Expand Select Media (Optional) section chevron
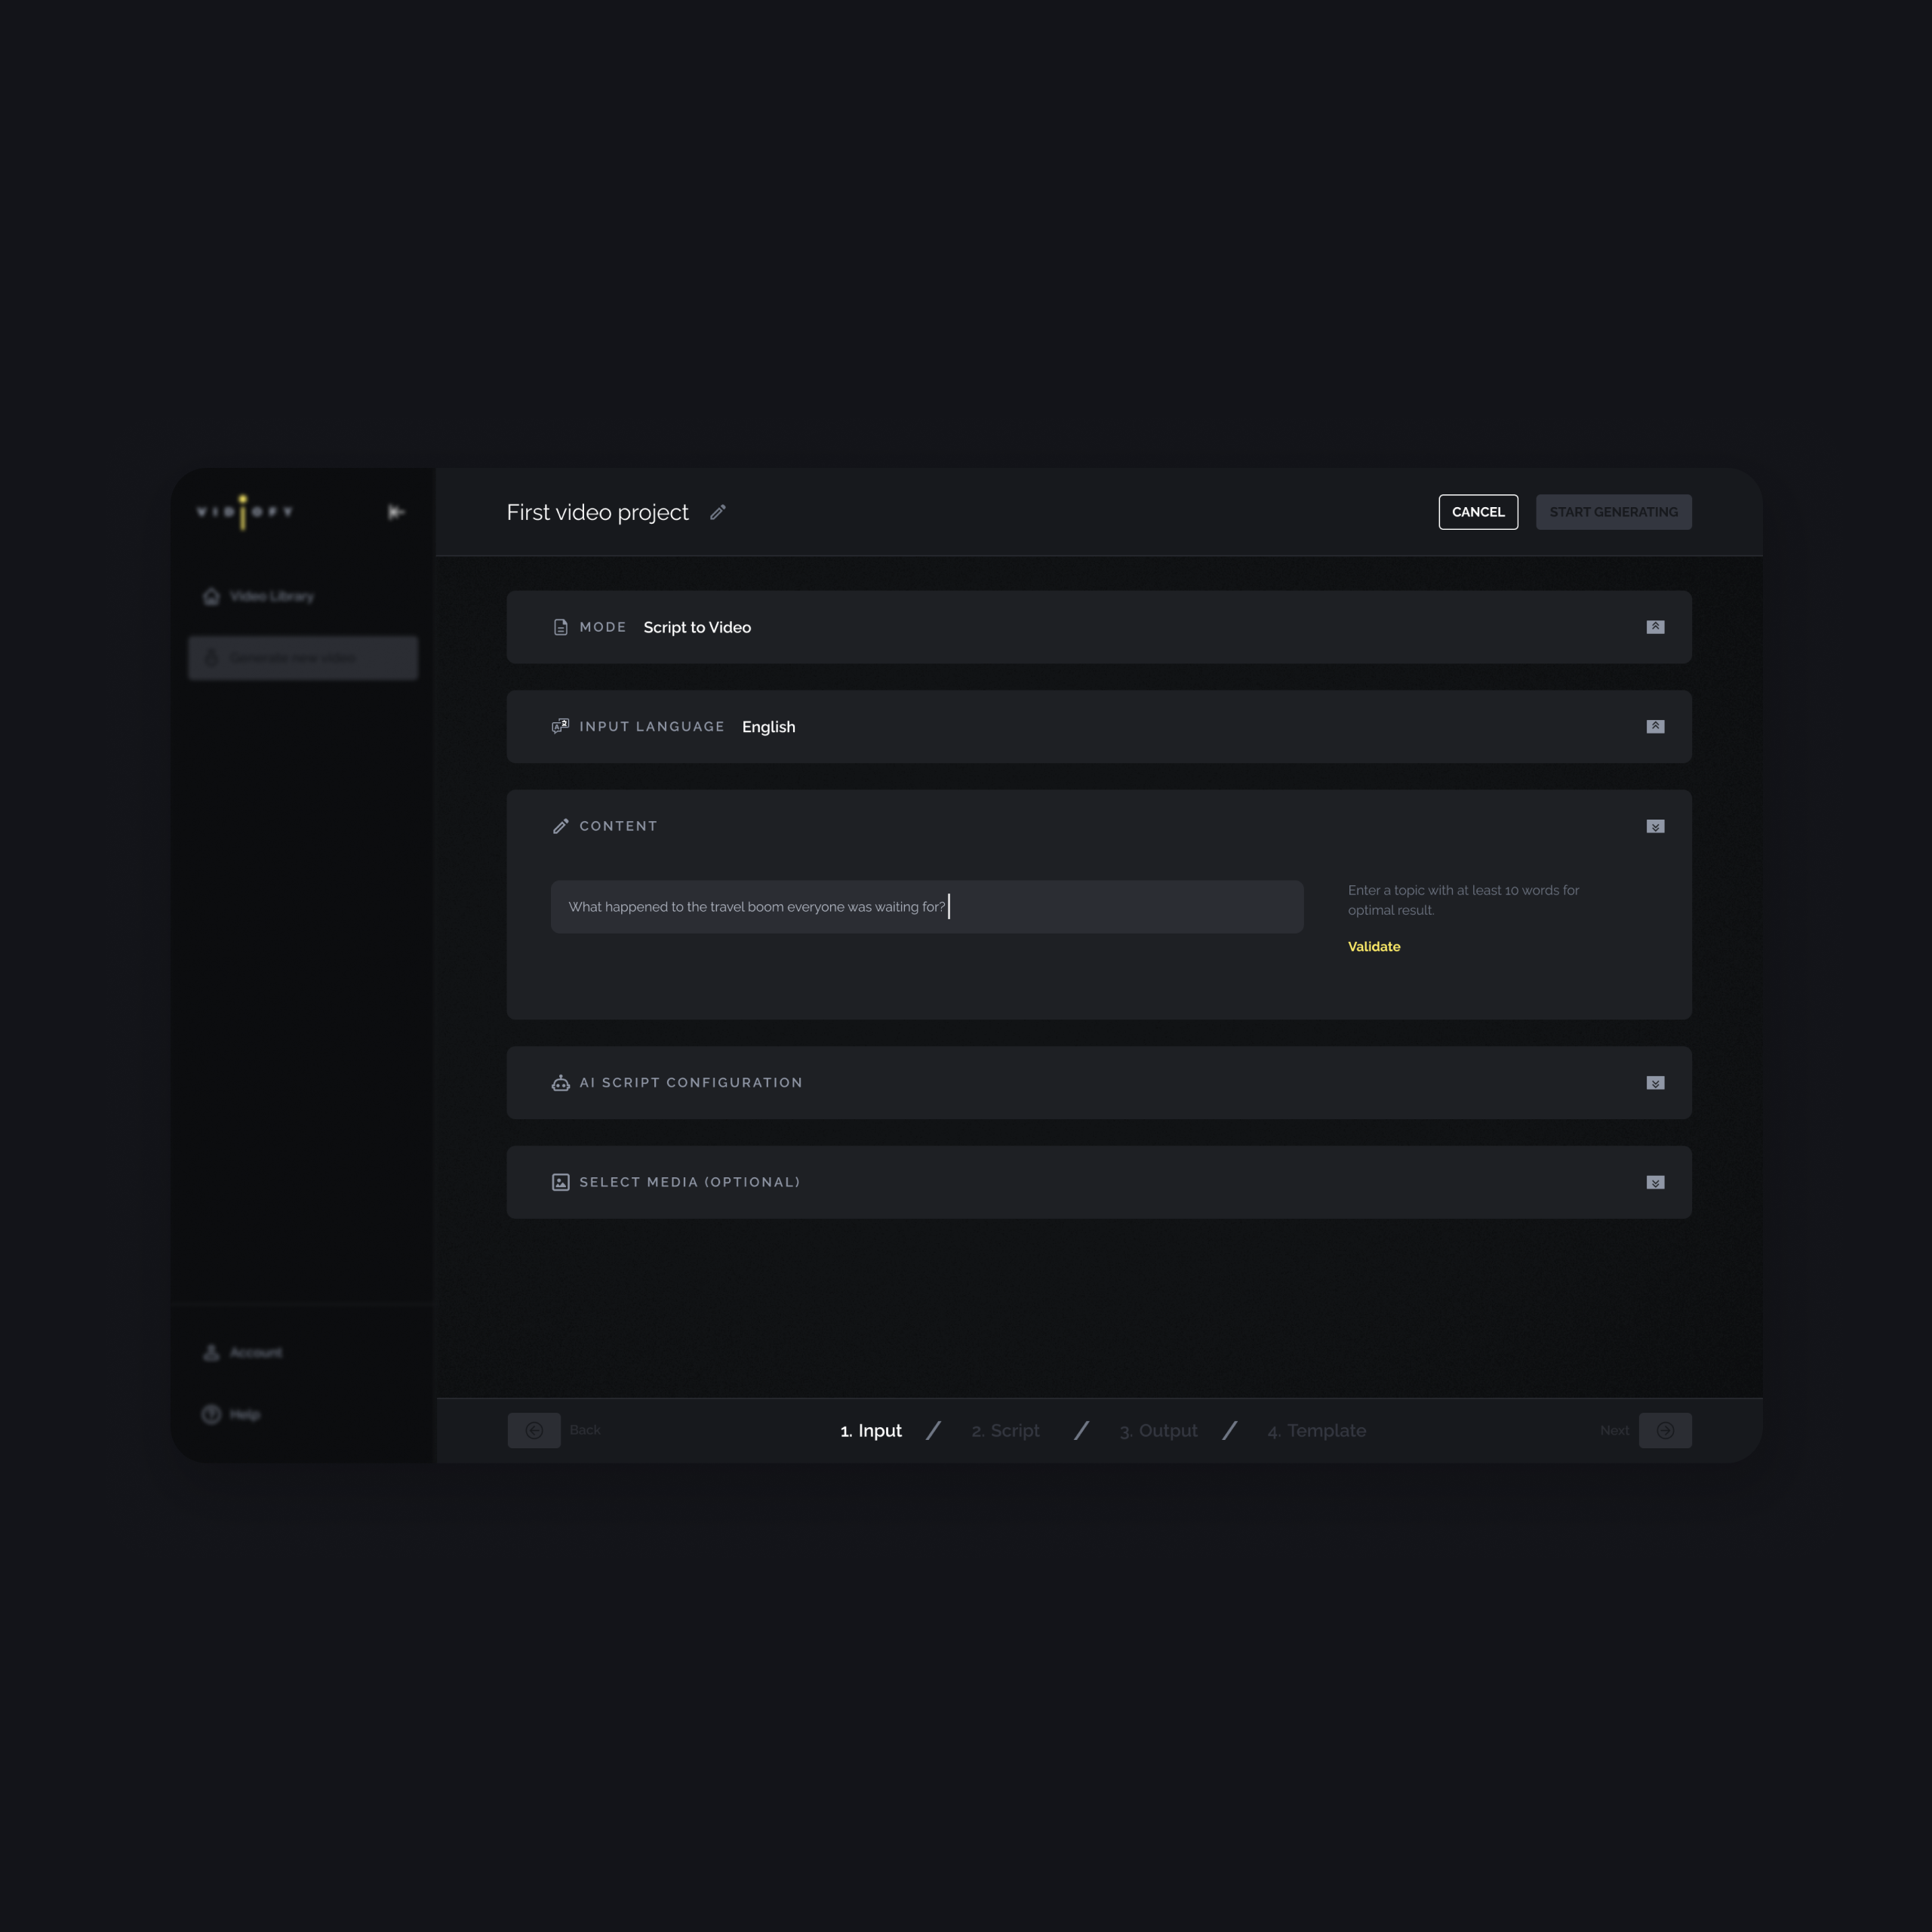The image size is (1932, 1932). coord(1655,1182)
